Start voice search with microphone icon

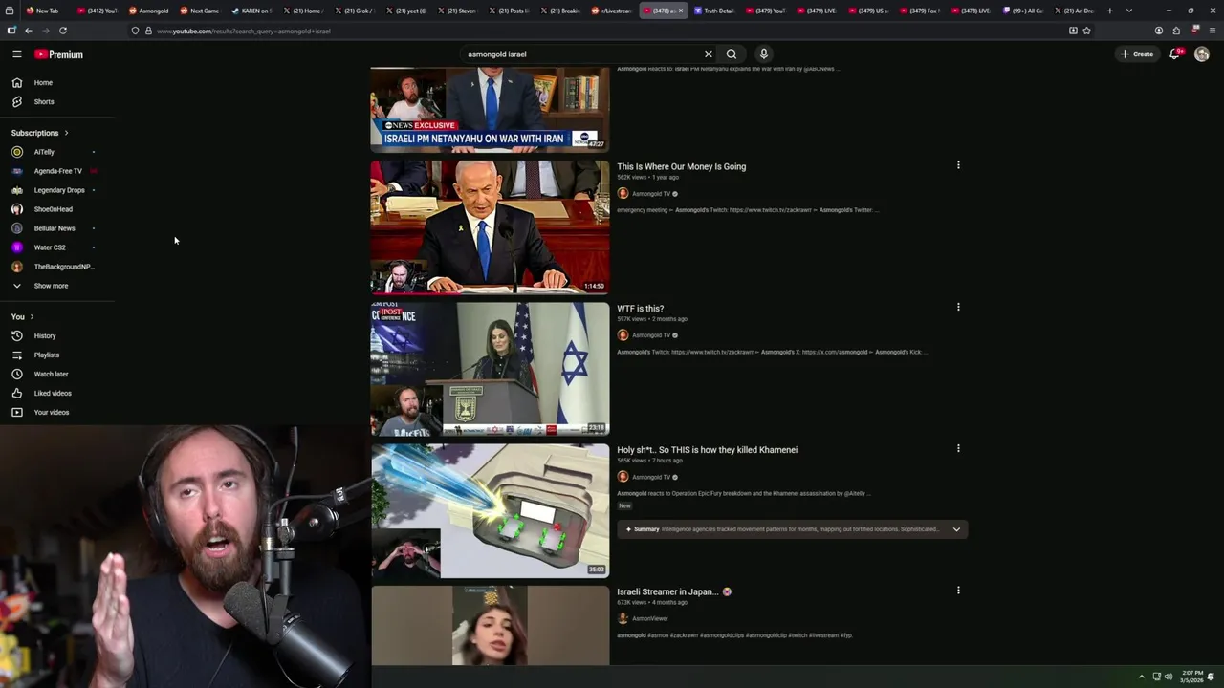click(764, 54)
